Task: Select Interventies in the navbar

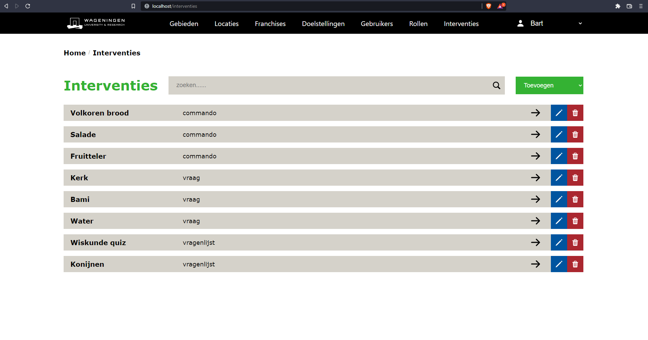Action: coord(461,24)
